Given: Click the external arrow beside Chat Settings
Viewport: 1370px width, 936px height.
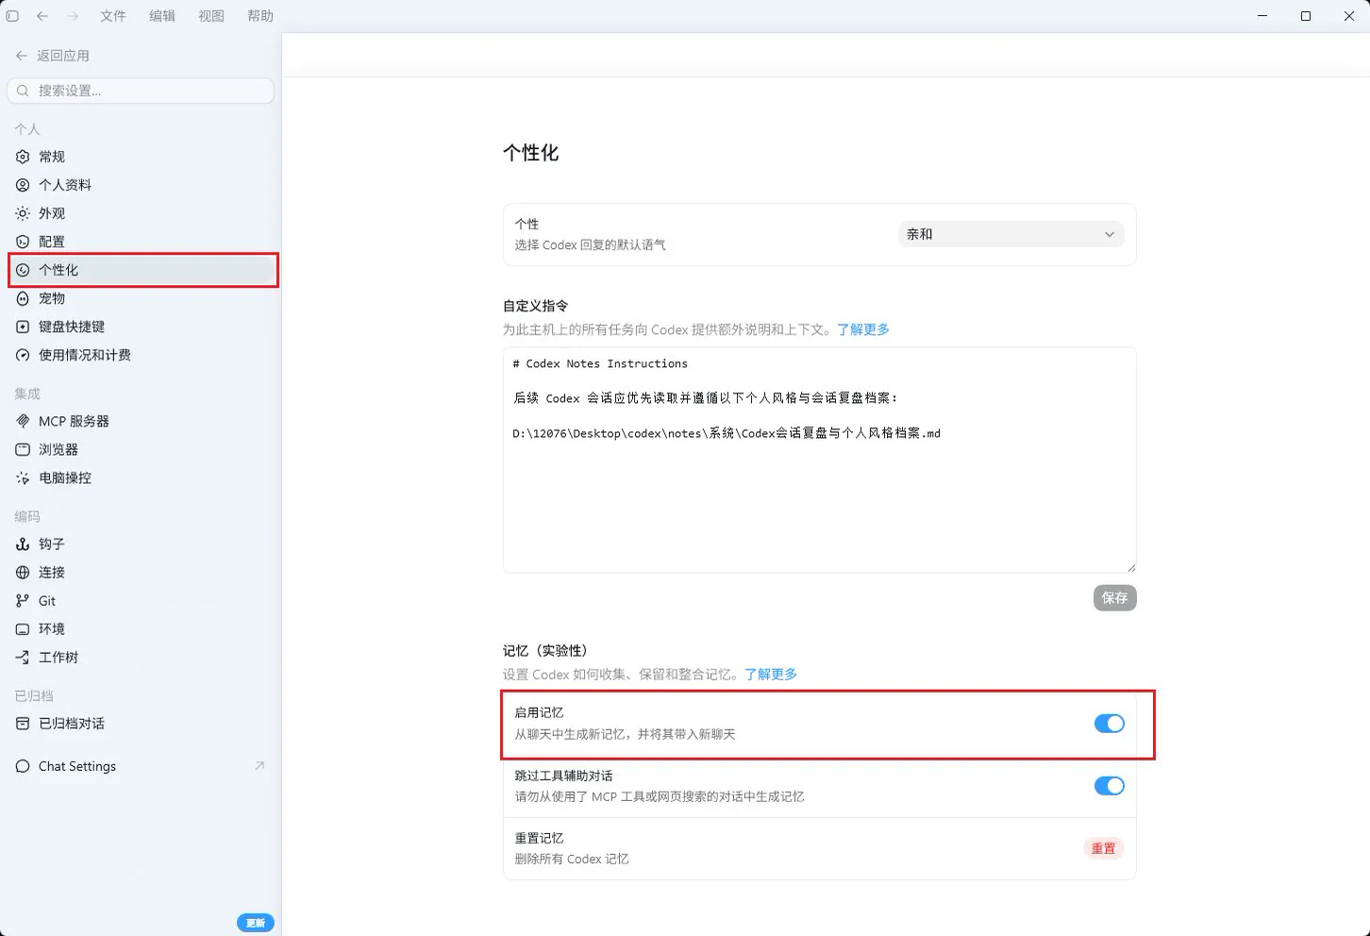Looking at the screenshot, I should pyautogui.click(x=259, y=765).
